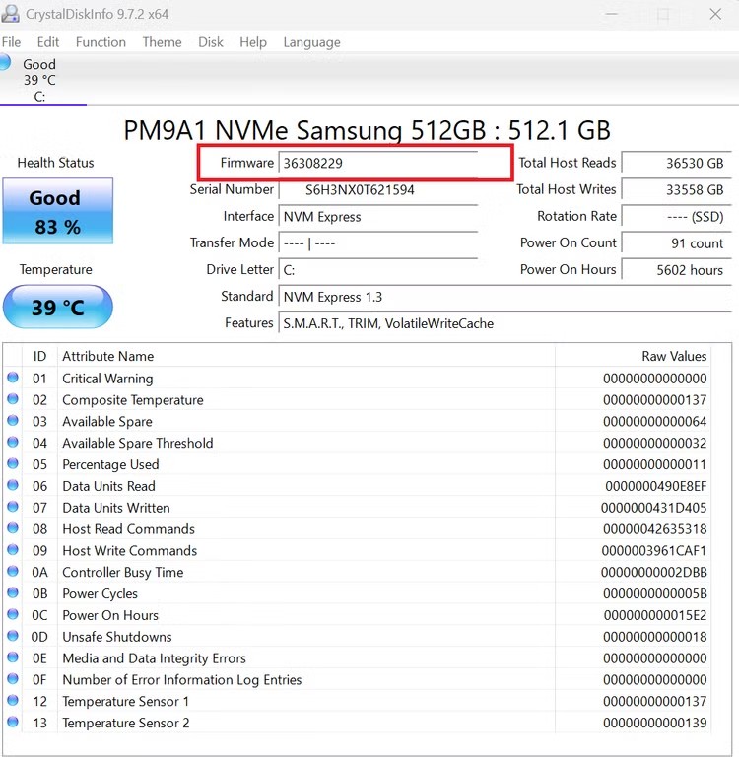Click the disk health orb above drive tab

pos(5,63)
